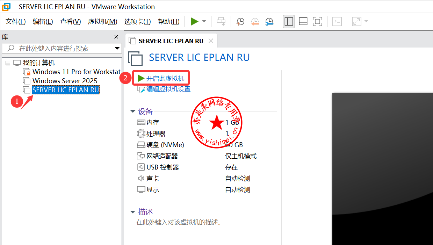Close the library panel
Image resolution: width=433 pixels, height=245 pixels.
click(116, 37)
